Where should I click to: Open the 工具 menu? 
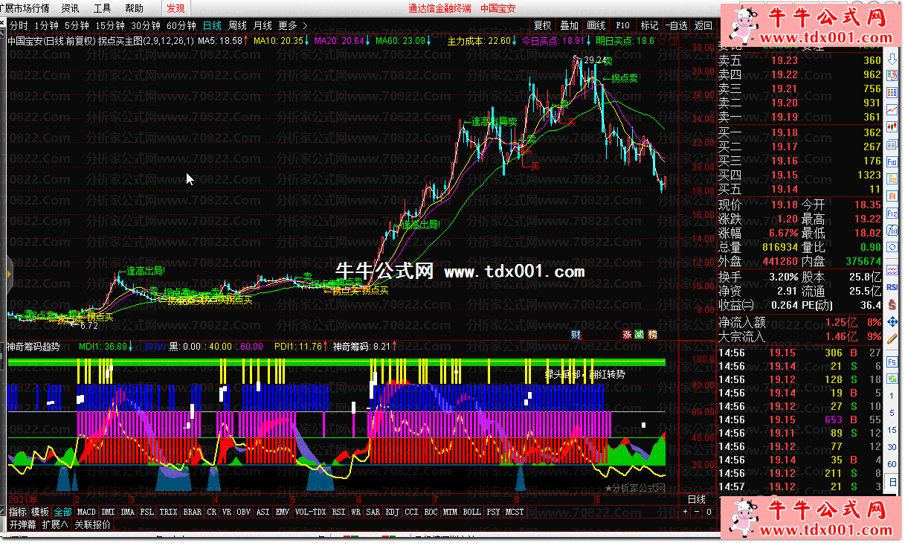coord(103,8)
